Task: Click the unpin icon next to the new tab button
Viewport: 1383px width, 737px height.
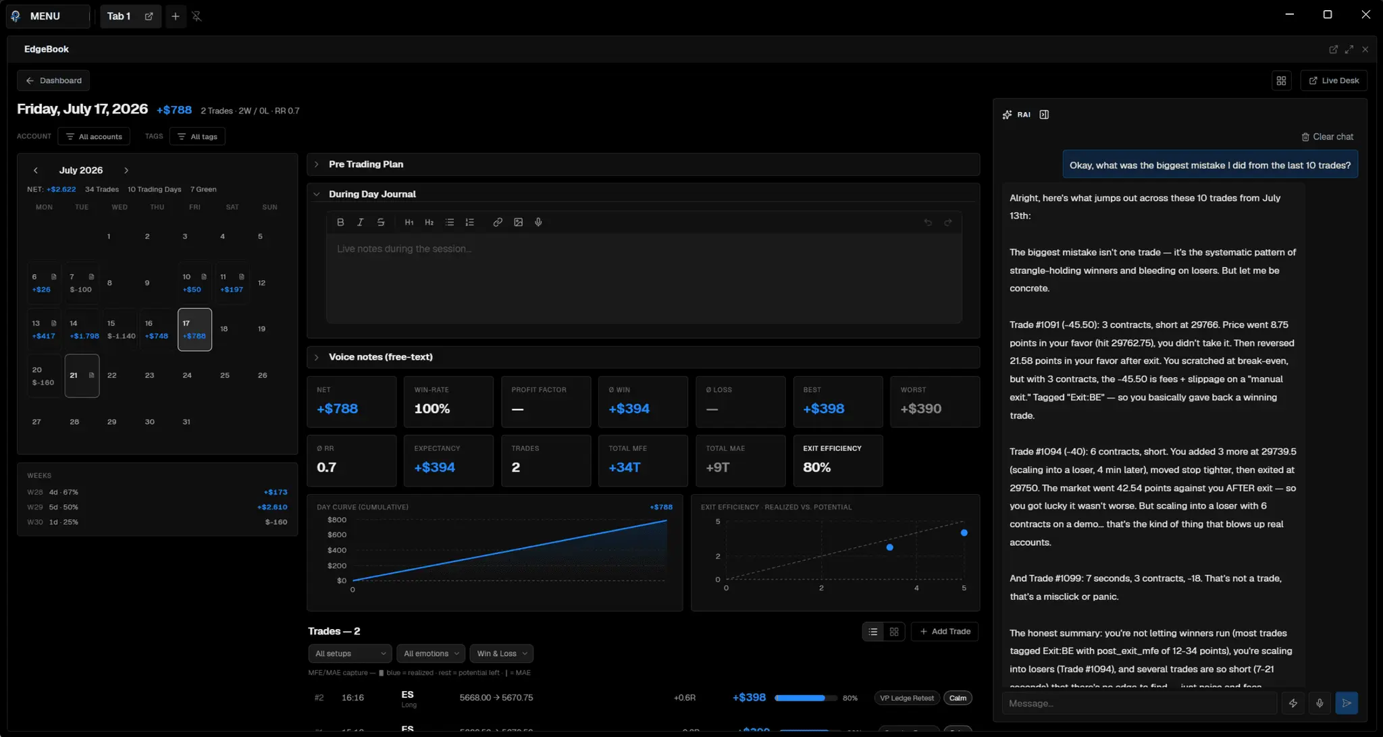Action: [x=197, y=16]
